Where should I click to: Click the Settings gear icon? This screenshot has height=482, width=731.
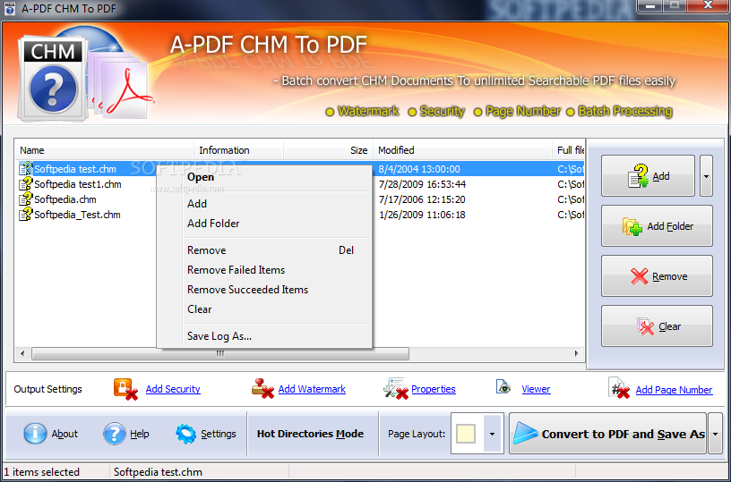tap(186, 434)
